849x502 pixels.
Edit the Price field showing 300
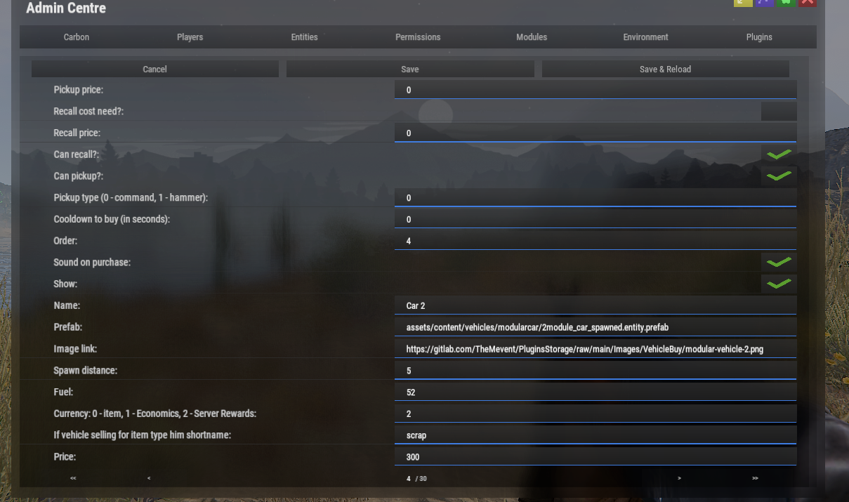click(595, 457)
